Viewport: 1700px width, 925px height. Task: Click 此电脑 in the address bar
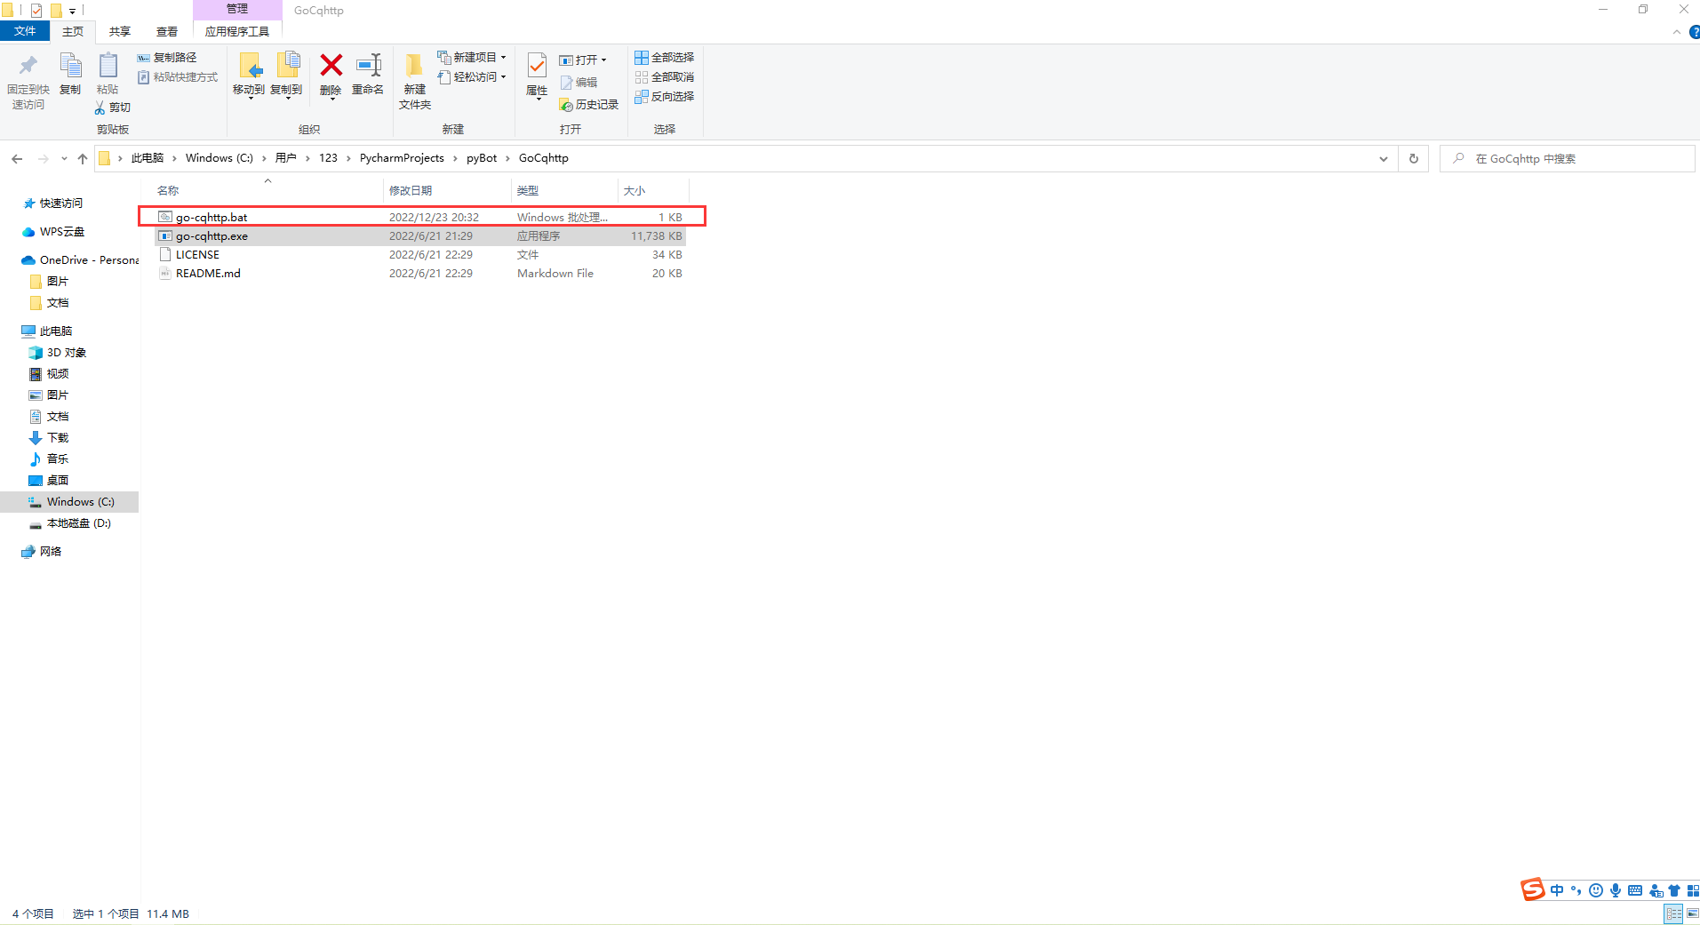148,158
